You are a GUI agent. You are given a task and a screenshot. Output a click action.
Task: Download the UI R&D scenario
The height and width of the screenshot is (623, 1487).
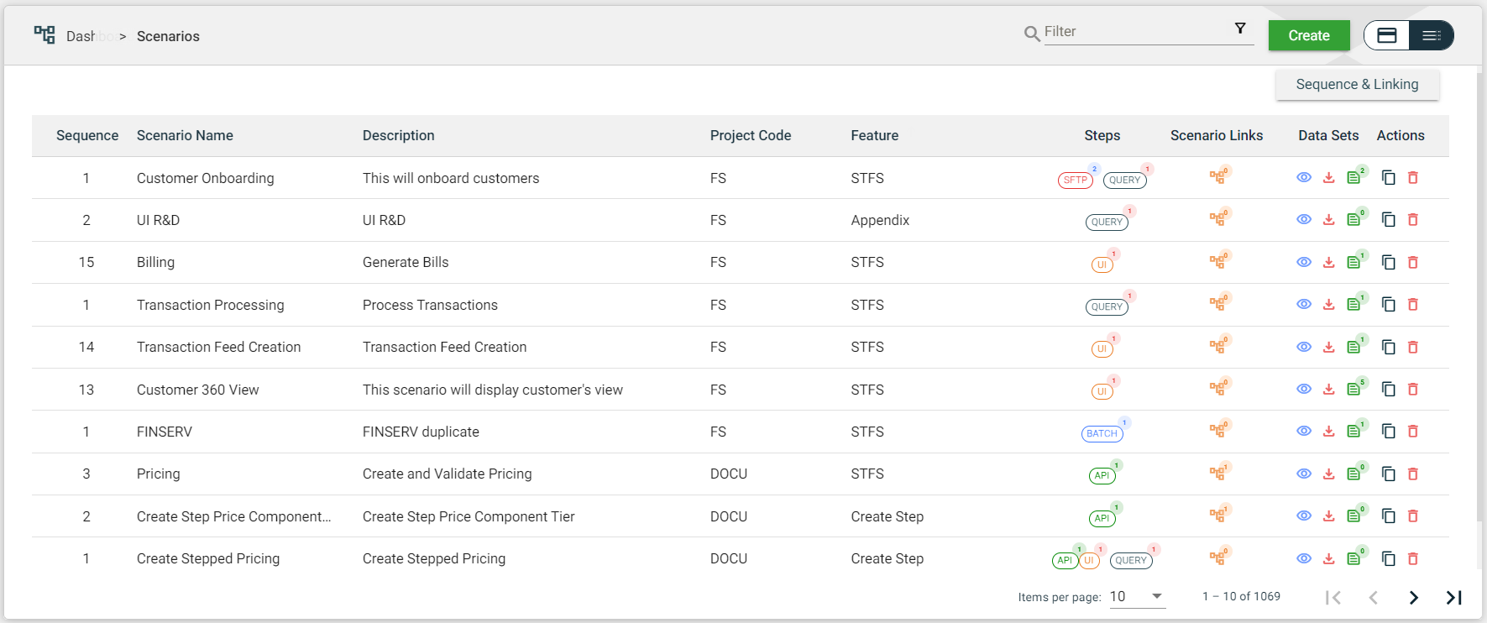click(x=1328, y=220)
